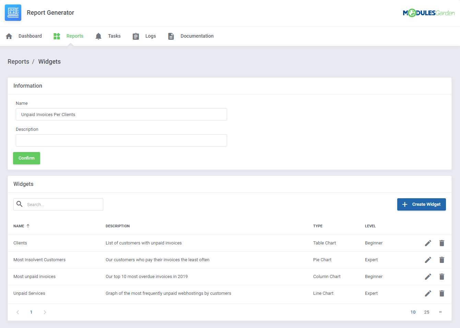Edit the Most Insolvent Customers widget
This screenshot has width=460, height=328.
click(428, 260)
